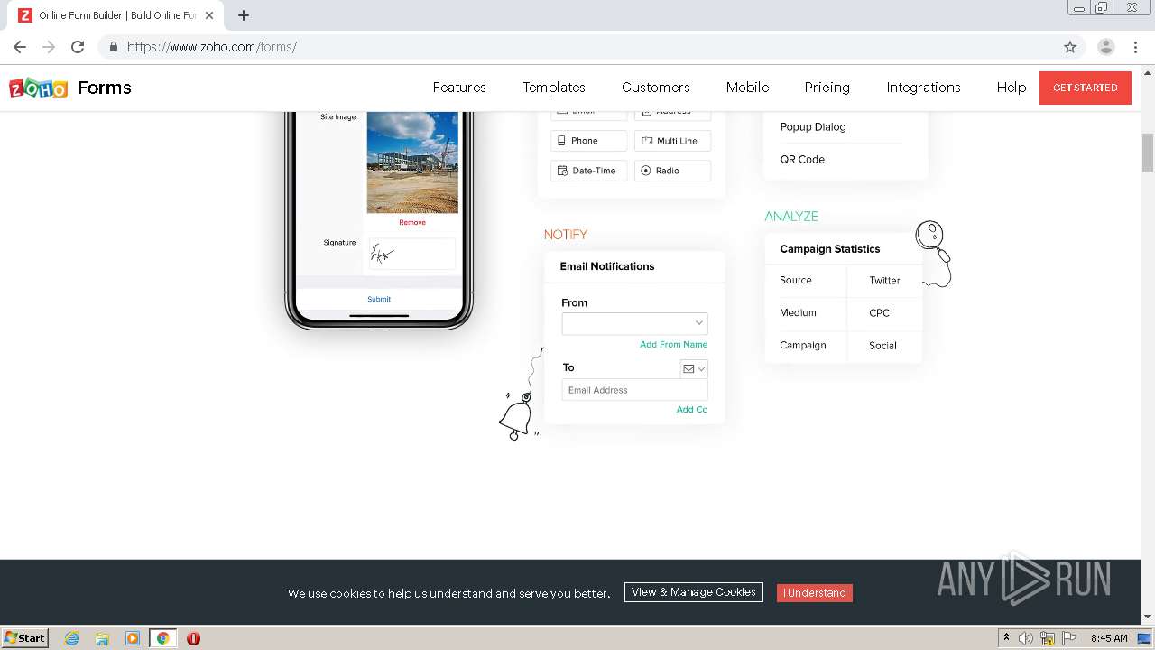Click the Date-Time field tile

pos(588,171)
